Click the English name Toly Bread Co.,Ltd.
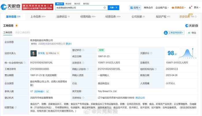The image size is (202, 116). pyautogui.click(x=107, y=91)
